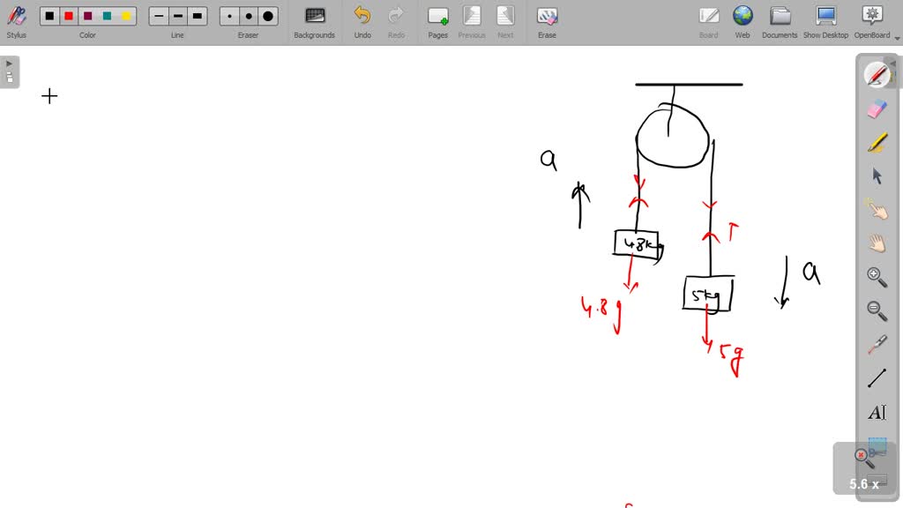Open the OpenBoard menu
This screenshot has height=508, width=903.
tap(872, 21)
